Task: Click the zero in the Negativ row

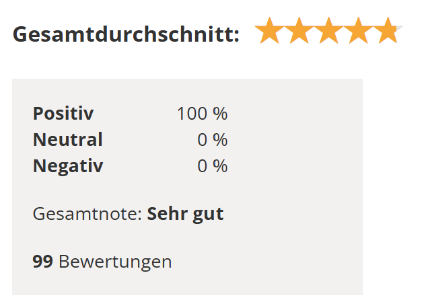Action: 203,165
